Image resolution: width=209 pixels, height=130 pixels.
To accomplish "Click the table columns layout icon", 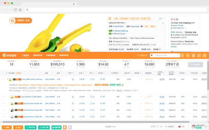I will [x=193, y=55].
